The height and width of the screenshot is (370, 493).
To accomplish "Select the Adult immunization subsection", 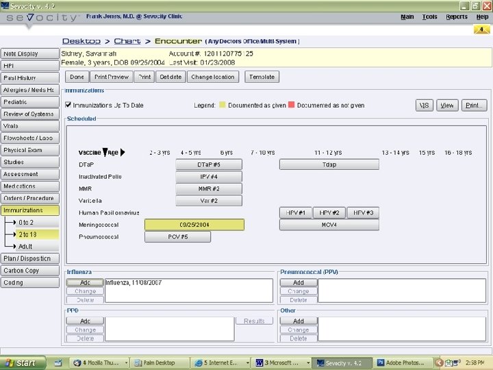I will point(25,247).
